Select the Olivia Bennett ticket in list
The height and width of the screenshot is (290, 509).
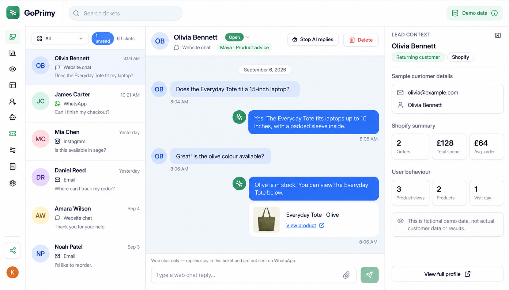click(85, 67)
